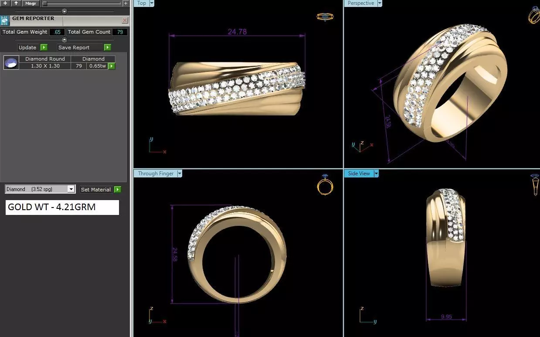Click the 24.58 dimension in Perspective viewport
The image size is (540, 337).
pos(387,121)
